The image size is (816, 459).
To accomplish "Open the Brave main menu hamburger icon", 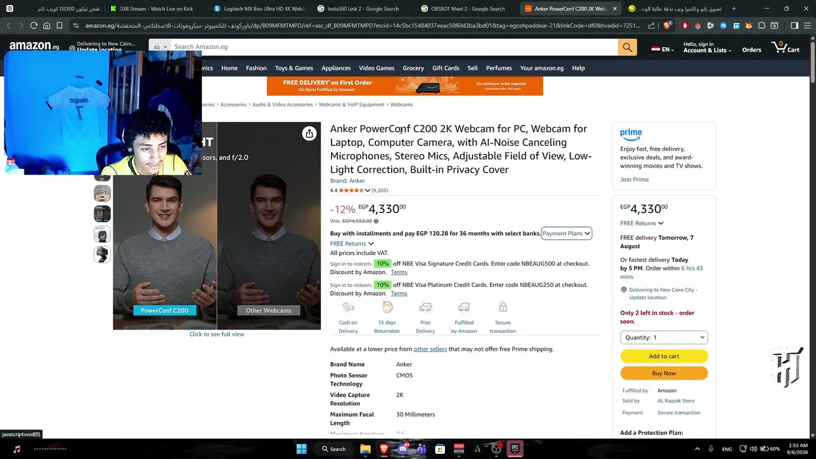I will pyautogui.click(x=808, y=25).
